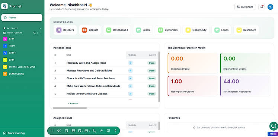Click the Favourite star icon in sidebar
The height and width of the screenshot is (137, 278).
(4, 28)
